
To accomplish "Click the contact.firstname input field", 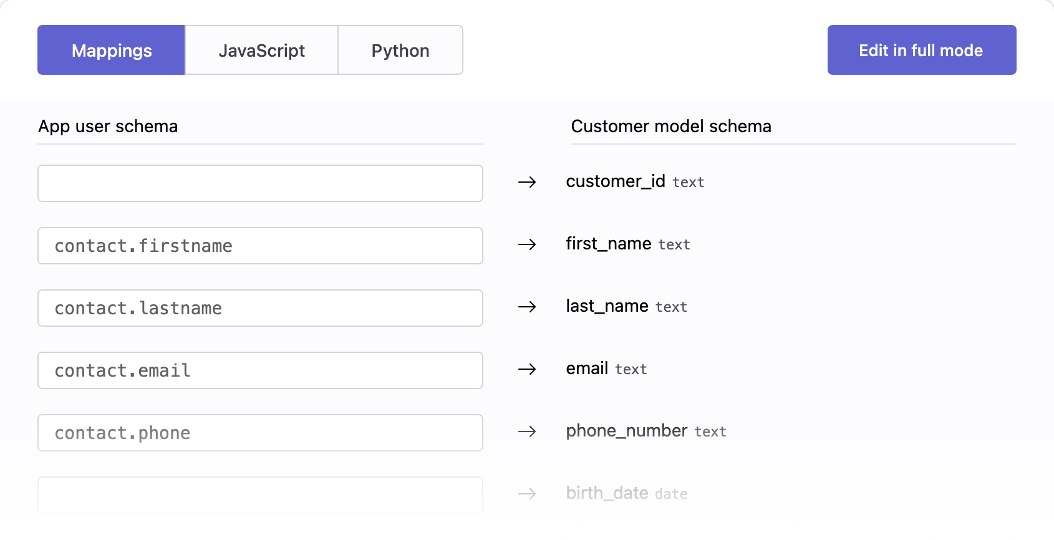I will pyautogui.click(x=260, y=246).
